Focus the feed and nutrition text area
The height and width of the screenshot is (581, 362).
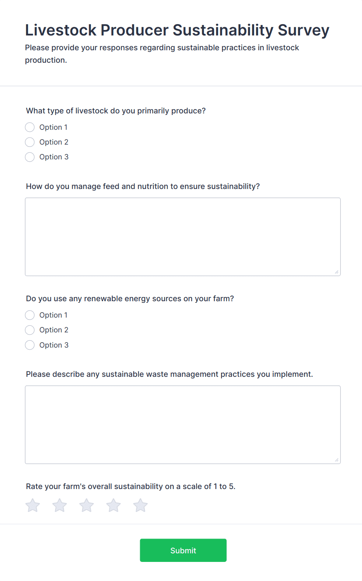click(183, 237)
